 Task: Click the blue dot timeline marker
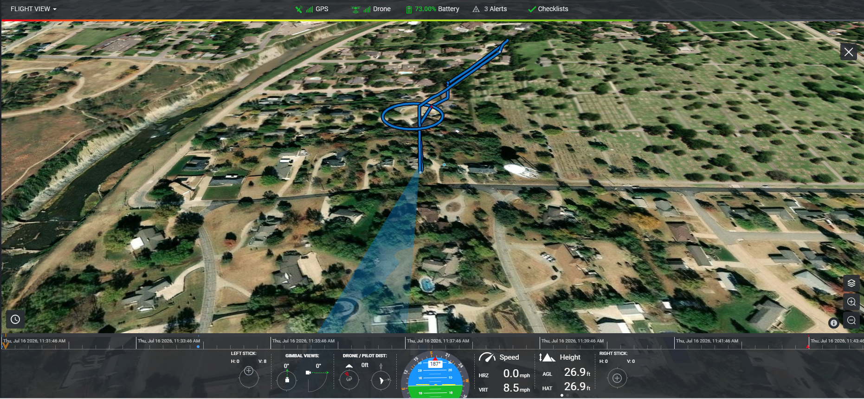click(x=198, y=347)
